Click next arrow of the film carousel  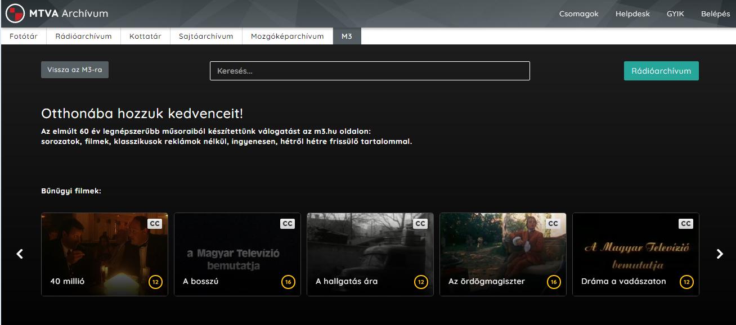click(720, 254)
